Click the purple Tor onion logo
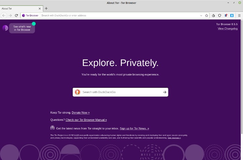 pos(5,28)
